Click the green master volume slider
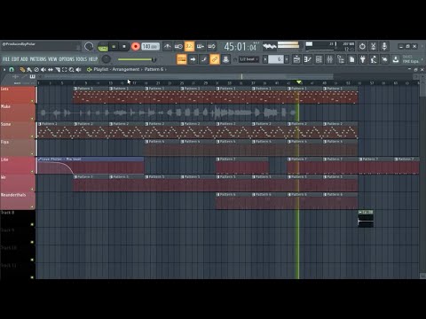Viewport: 426px width, 319px height. [x=137, y=59]
